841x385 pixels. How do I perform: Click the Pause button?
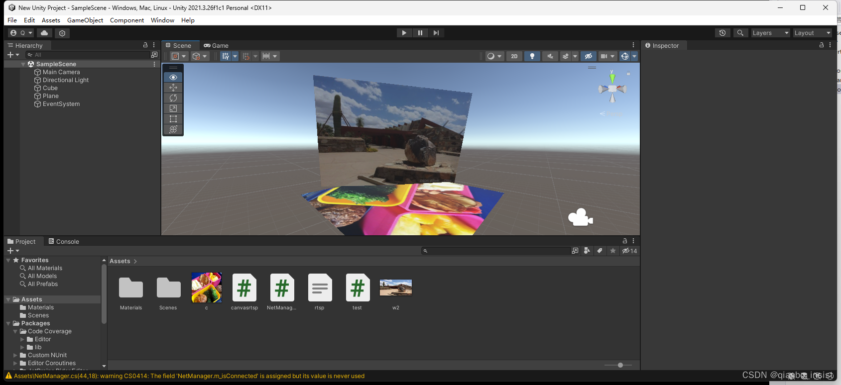pyautogui.click(x=420, y=33)
